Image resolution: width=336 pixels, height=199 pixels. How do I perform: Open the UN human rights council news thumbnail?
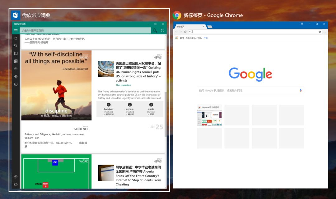(x=106, y=69)
